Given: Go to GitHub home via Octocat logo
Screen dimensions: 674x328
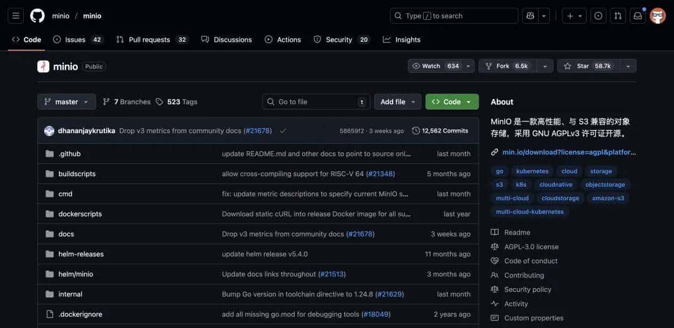Looking at the screenshot, I should [x=37, y=16].
